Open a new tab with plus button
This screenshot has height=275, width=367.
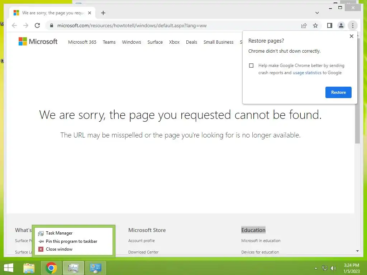[103, 13]
